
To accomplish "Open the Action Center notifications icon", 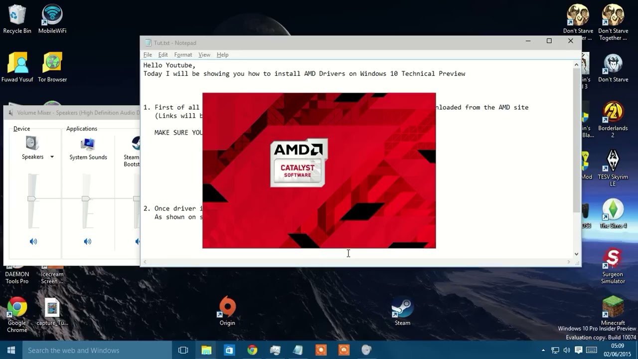I will [579, 350].
